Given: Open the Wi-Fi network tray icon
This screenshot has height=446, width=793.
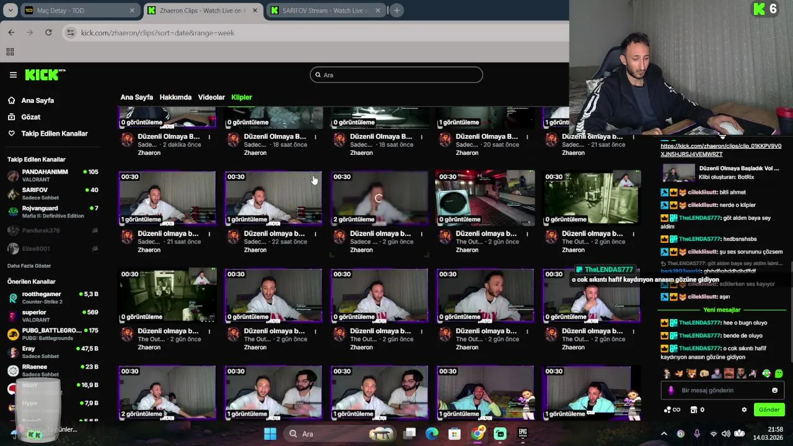Looking at the screenshot, I should [x=713, y=434].
